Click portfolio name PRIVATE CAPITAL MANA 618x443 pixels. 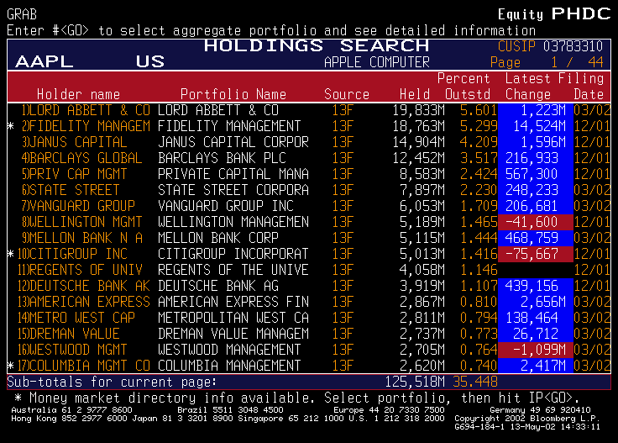coord(233,174)
